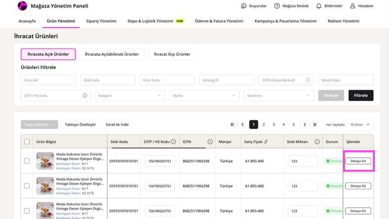Open the Bildirimler bell icon
Image resolution: width=389 pixels, height=219 pixels.
tap(319, 6)
